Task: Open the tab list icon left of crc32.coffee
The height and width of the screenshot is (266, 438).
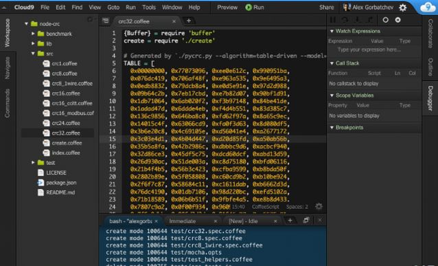Action: point(105,21)
